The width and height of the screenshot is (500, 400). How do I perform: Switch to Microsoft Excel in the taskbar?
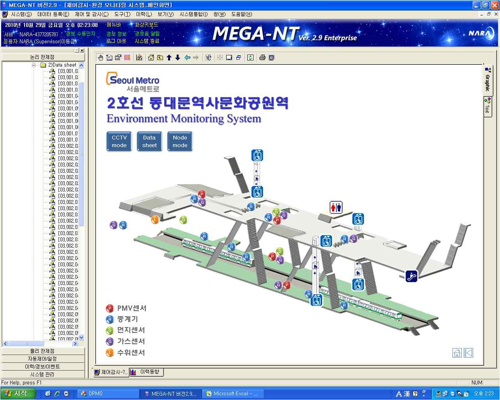[233, 394]
